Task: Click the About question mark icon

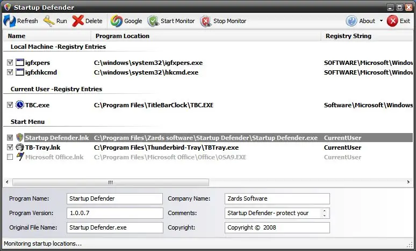Action: pyautogui.click(x=352, y=21)
